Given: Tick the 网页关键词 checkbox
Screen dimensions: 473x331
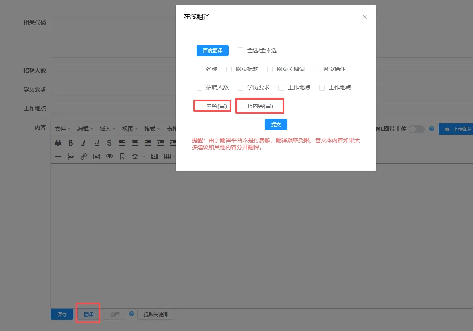Looking at the screenshot, I should (x=270, y=69).
